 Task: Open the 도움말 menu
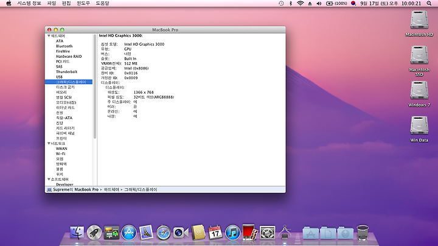[103, 4]
